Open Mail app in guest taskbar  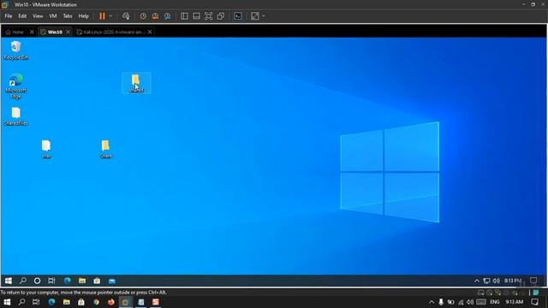pos(112,281)
